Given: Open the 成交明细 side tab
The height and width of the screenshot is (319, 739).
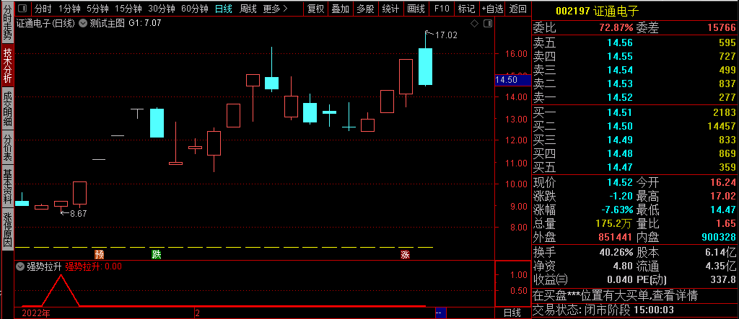Looking at the screenshot, I should coord(7,109).
